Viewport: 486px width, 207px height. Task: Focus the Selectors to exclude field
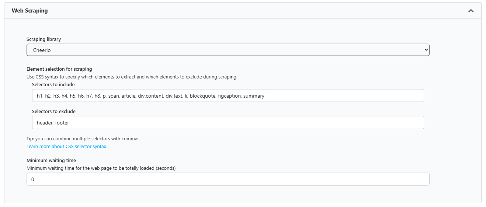click(228, 123)
